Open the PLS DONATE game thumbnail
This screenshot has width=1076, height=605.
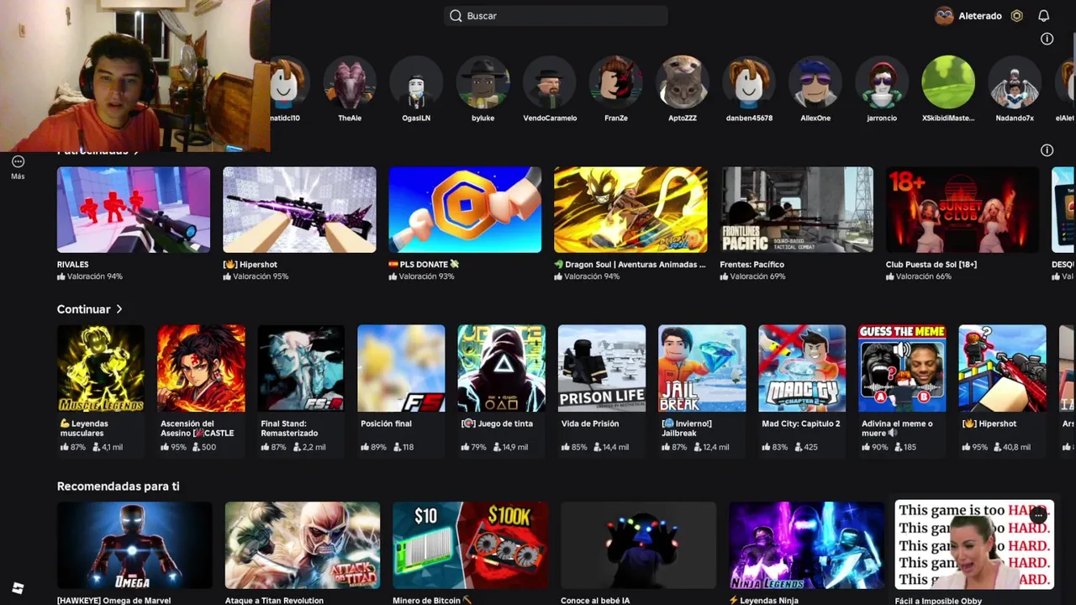[465, 209]
